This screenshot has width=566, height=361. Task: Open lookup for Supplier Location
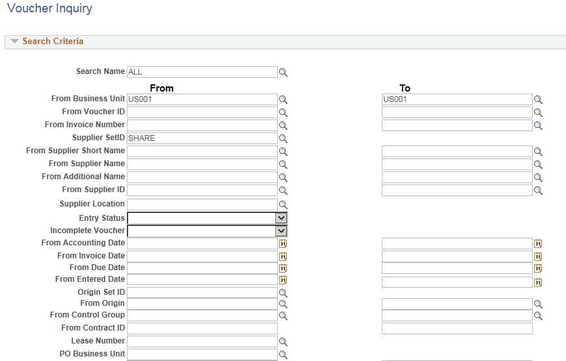(x=283, y=205)
